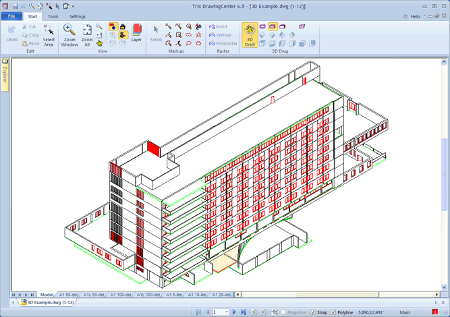The image size is (450, 317).
Task: Open the page number dropdown in status bar
Action: [227, 312]
